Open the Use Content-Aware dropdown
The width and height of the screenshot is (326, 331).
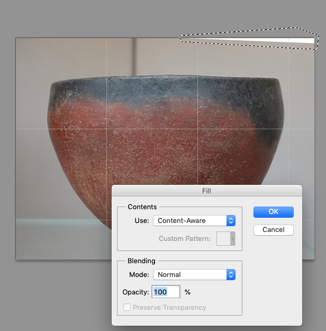tap(194, 221)
